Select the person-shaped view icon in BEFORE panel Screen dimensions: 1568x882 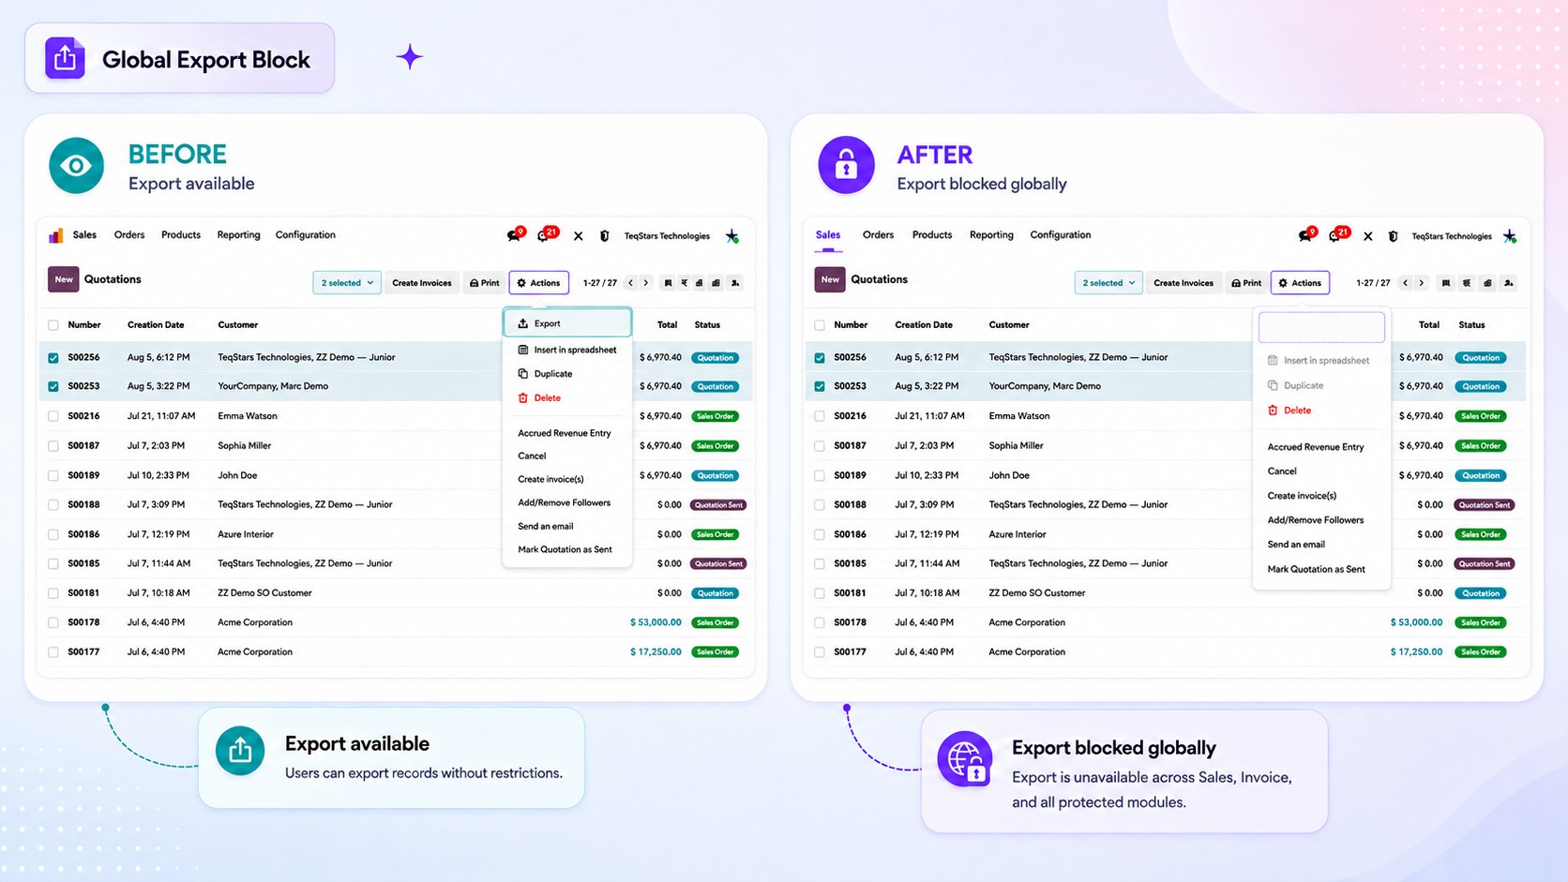coord(735,283)
